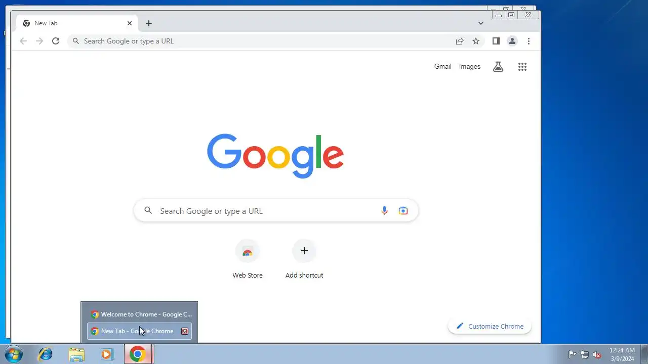Click the Google logo
The image size is (648, 364).
[275, 156]
